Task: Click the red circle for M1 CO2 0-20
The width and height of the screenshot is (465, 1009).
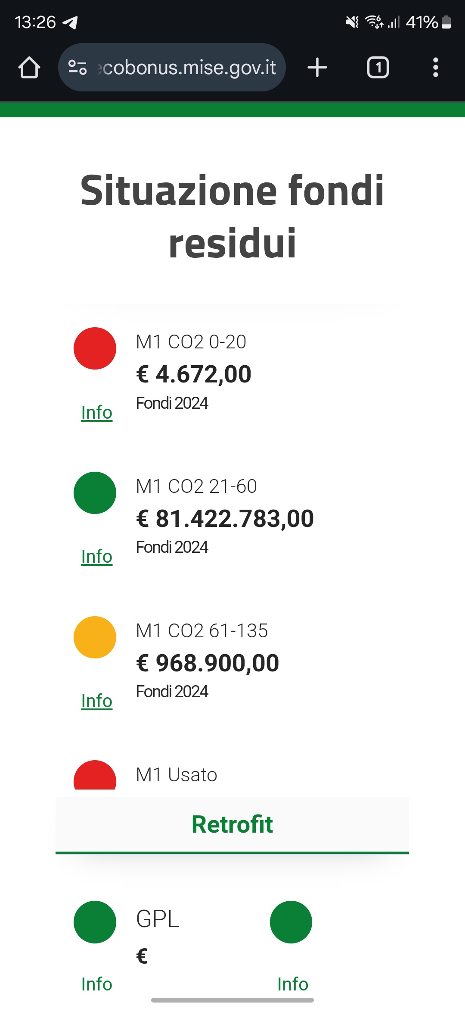Action: click(x=95, y=348)
